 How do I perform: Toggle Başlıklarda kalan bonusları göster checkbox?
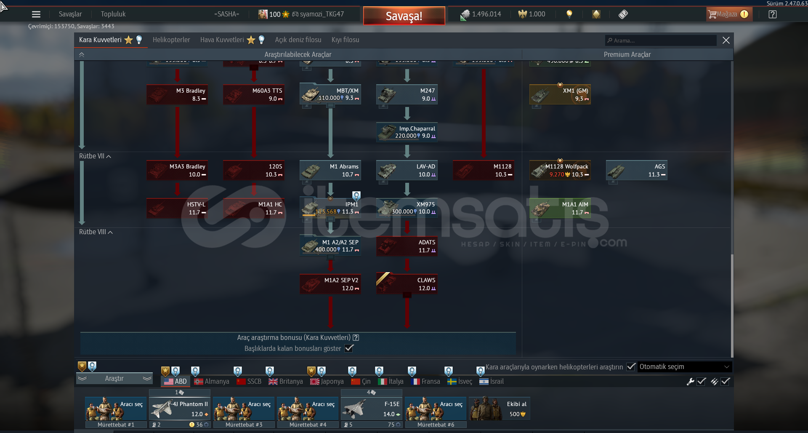[349, 348]
